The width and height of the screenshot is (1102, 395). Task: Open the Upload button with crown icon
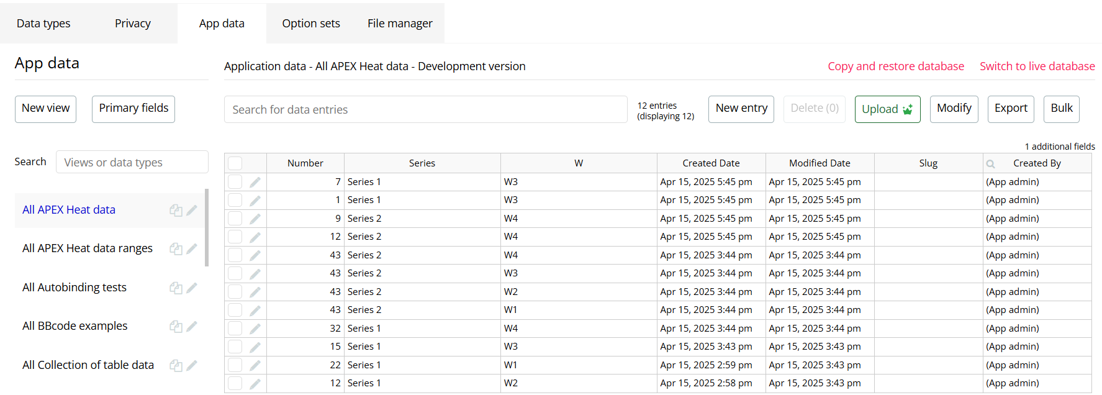click(x=887, y=109)
